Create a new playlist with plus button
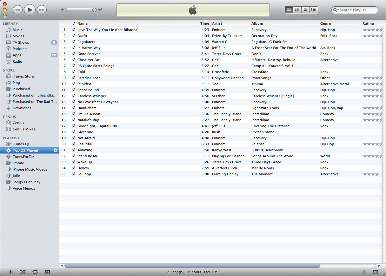Image resolution: width=386 pixels, height=276 pixels. [10, 272]
